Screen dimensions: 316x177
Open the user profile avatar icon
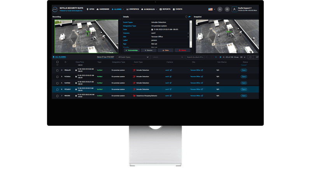click(234, 9)
